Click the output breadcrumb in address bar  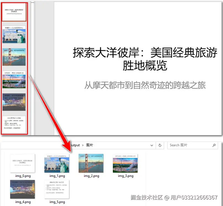75,145
